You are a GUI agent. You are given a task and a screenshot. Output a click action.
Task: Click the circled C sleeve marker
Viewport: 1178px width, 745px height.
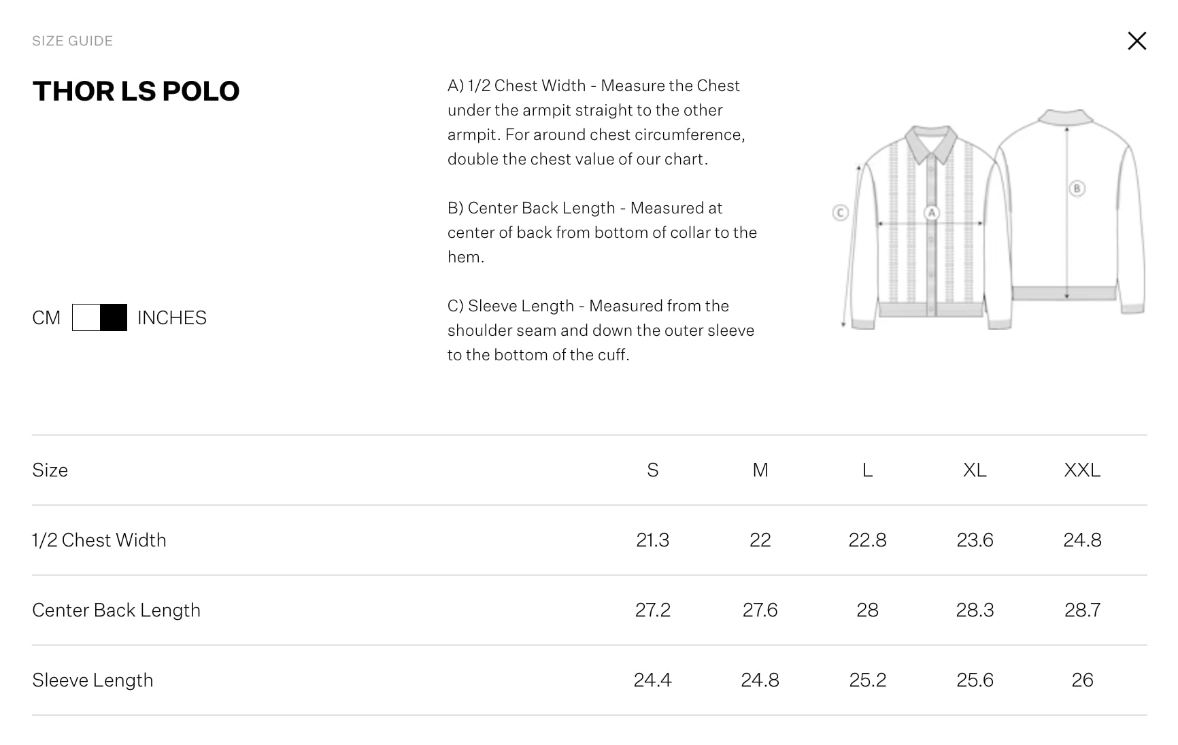840,213
